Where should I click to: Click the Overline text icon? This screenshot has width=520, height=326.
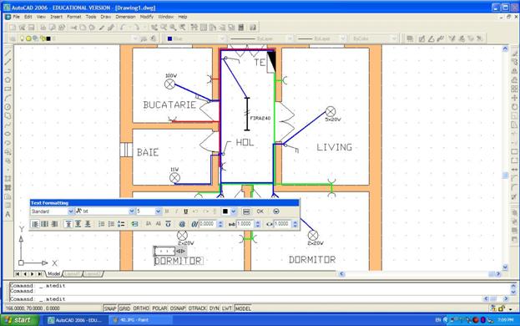tap(168, 224)
